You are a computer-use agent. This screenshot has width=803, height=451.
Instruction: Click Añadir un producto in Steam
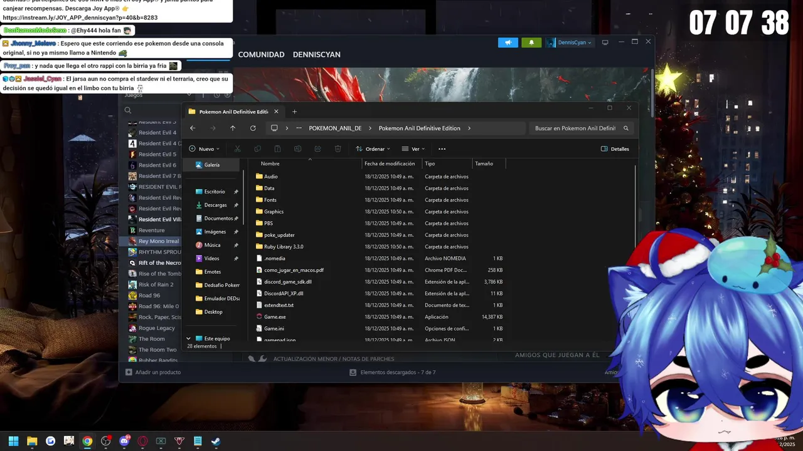(x=153, y=372)
